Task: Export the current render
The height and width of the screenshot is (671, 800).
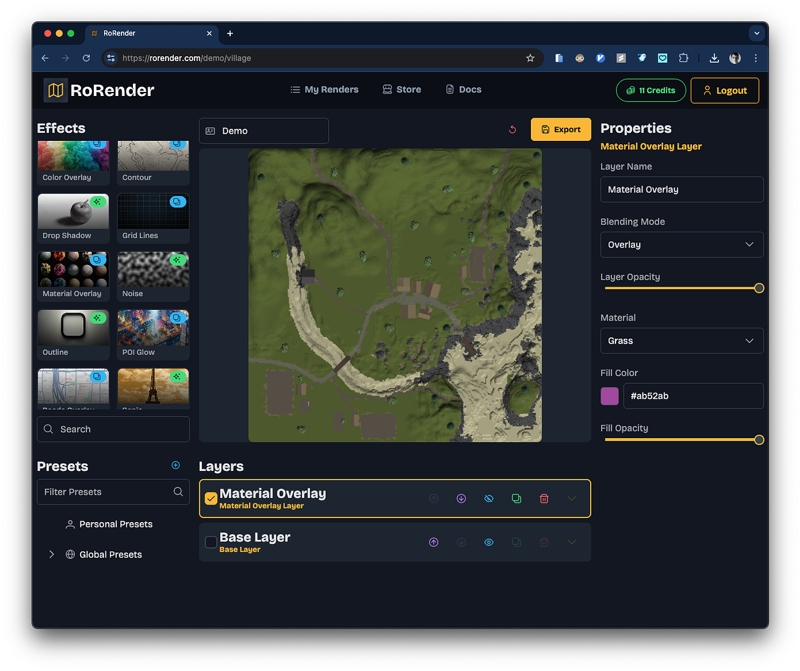Action: (x=560, y=129)
